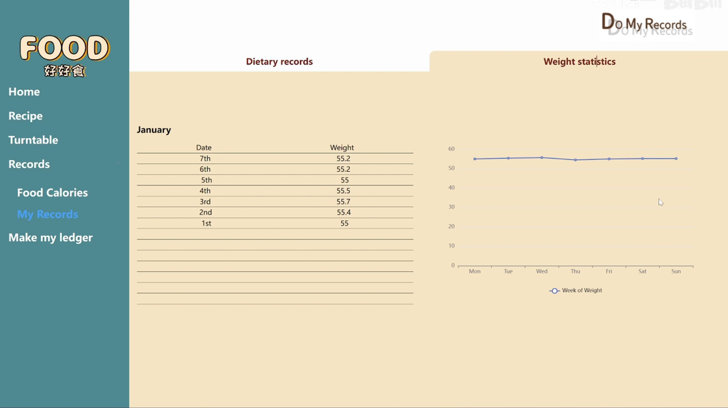The width and height of the screenshot is (728, 408).
Task: Click the Thursday data point on the chart
Action: point(575,160)
